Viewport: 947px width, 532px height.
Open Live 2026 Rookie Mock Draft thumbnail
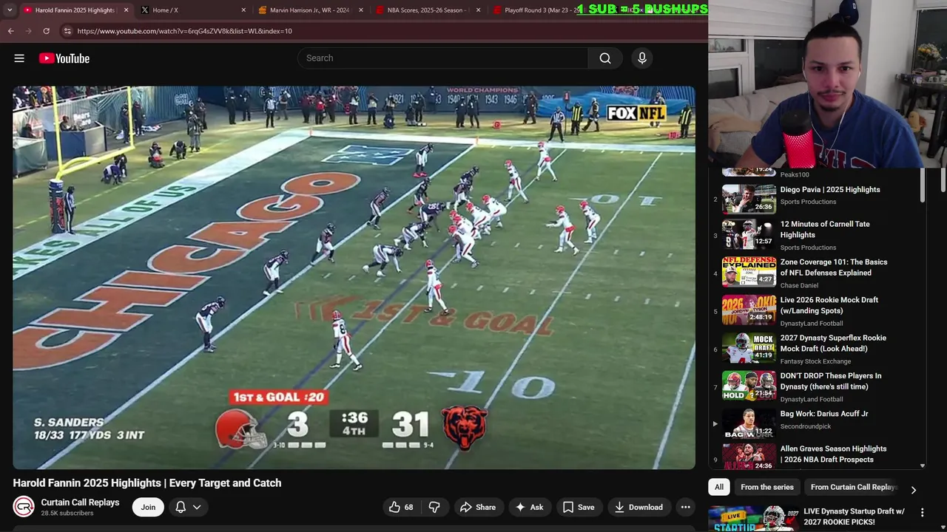[x=749, y=309]
